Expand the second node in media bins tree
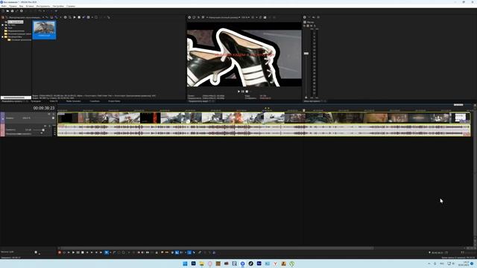 (3, 25)
